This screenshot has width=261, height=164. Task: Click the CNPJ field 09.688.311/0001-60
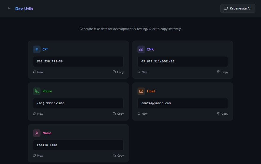coord(183,61)
